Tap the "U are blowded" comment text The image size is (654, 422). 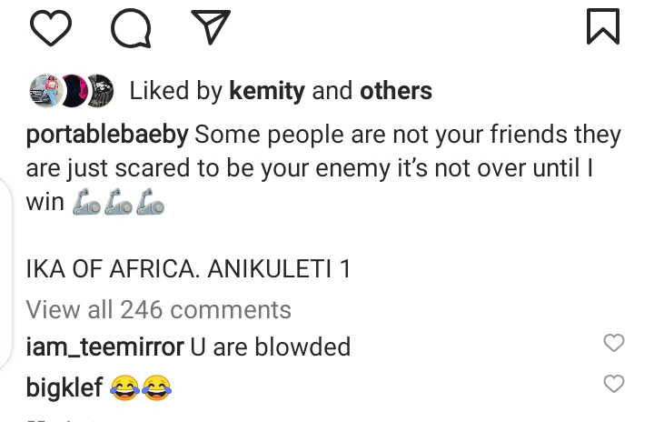pyautogui.click(x=269, y=347)
